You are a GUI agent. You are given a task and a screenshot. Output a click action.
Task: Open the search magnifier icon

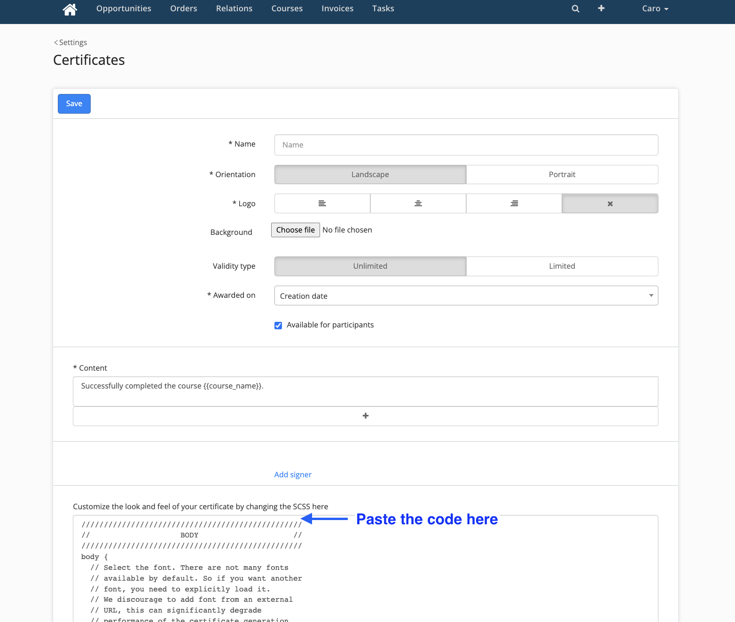coord(575,8)
